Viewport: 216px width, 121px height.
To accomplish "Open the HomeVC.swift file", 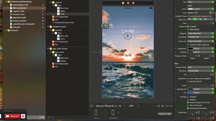I will click(19, 14).
